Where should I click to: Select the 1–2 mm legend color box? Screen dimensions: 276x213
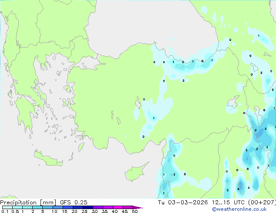pyautogui.click(x=27, y=207)
